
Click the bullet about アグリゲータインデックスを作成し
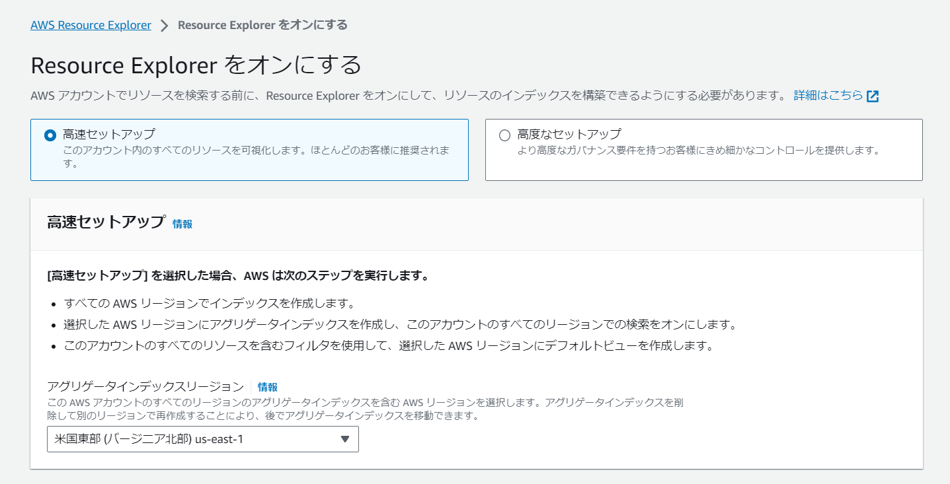tap(400, 325)
